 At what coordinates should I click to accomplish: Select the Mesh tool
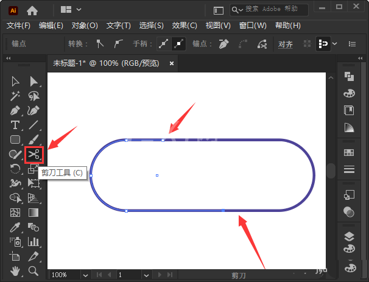click(x=15, y=213)
